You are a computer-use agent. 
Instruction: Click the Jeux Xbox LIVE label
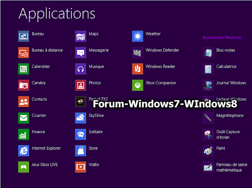coord(45,164)
